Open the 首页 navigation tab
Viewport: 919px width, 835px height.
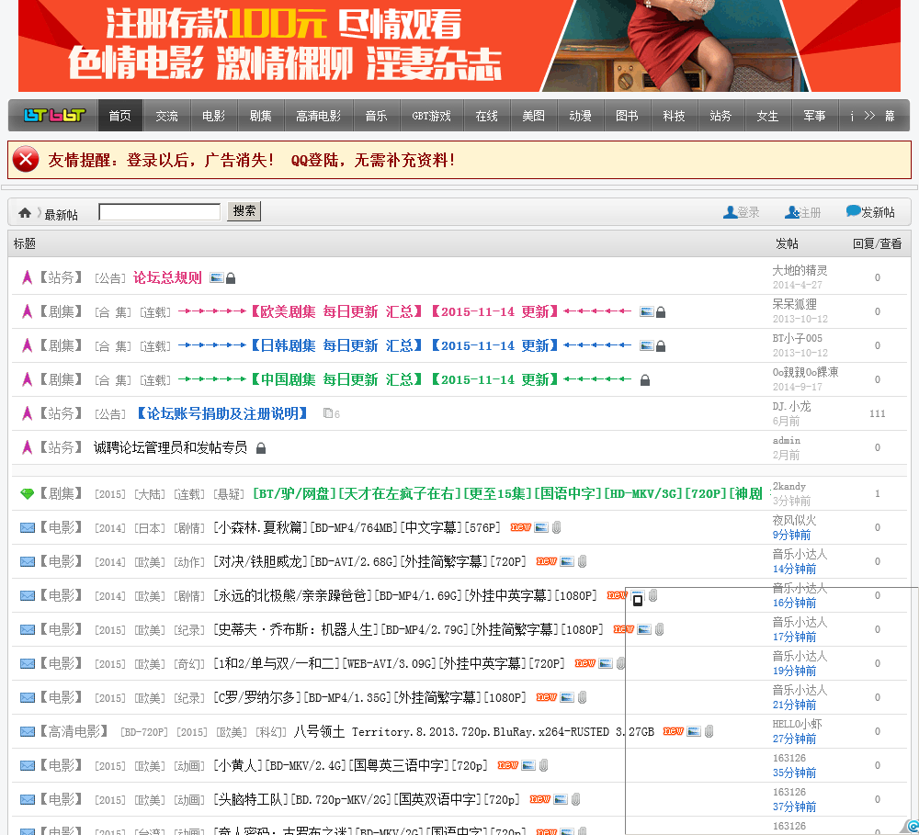(x=120, y=116)
